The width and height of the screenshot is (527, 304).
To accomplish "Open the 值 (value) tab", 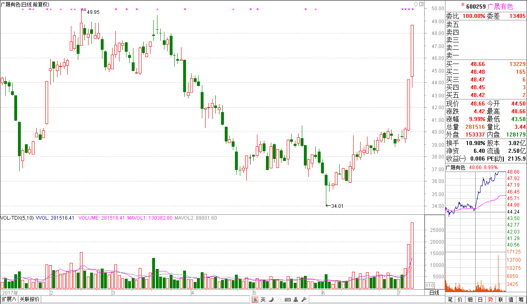I will [511, 300].
